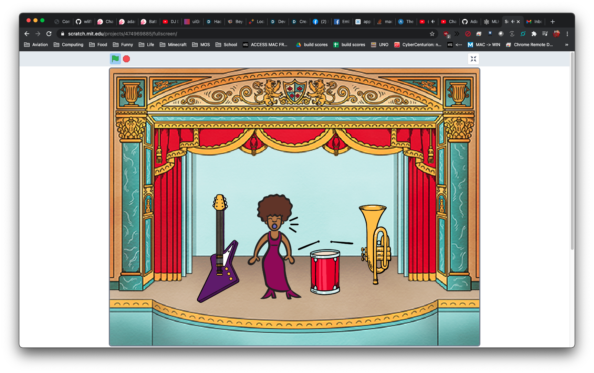
Task: Switch to the Inbox Gmail tab
Action: point(535,22)
